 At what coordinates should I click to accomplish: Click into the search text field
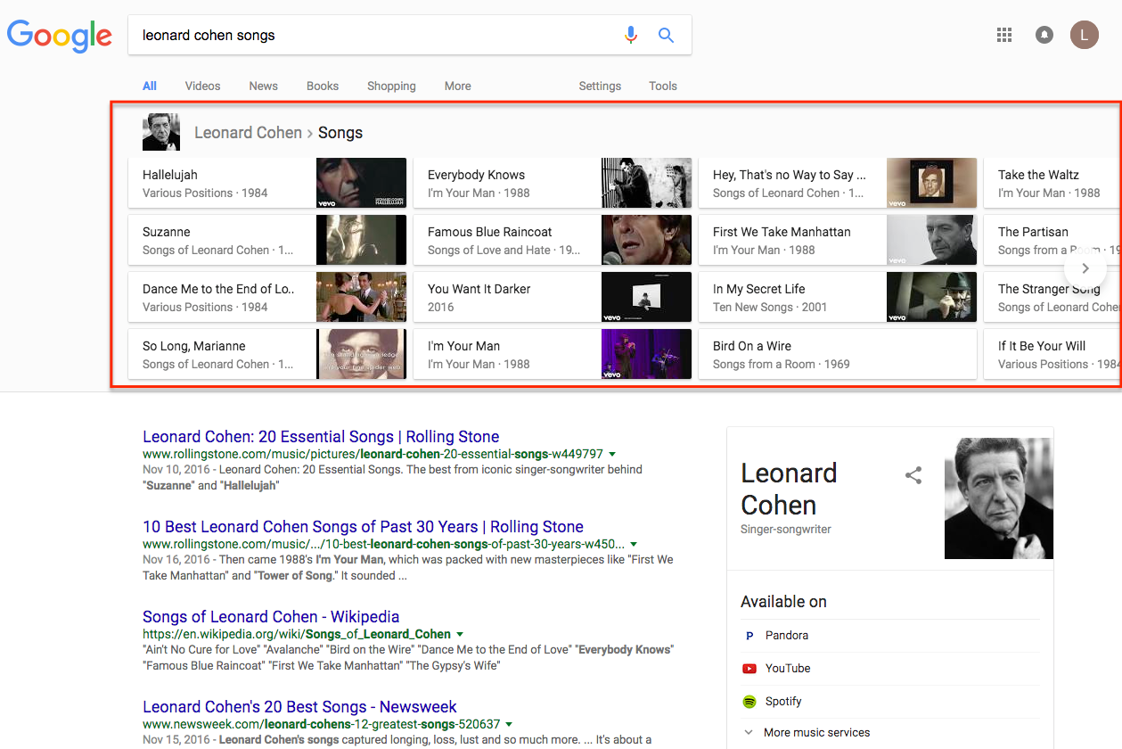pyautogui.click(x=374, y=36)
